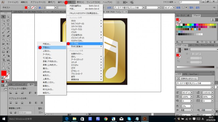Image resolution: width=218 pixels, height=122 pixels.
Task: Click horizontal align left icon in 整列 panel
Action: pos(11,93)
